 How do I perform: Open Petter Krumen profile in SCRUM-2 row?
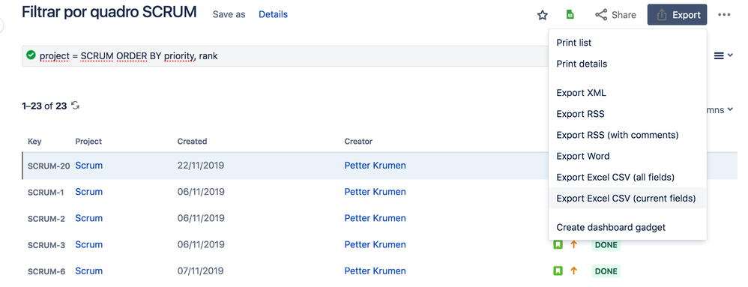tap(375, 218)
